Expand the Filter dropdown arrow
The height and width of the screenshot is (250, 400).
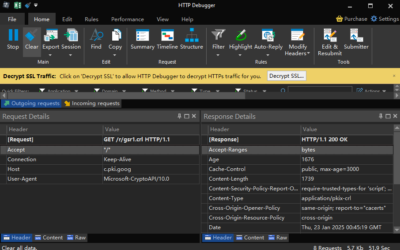coord(218,55)
